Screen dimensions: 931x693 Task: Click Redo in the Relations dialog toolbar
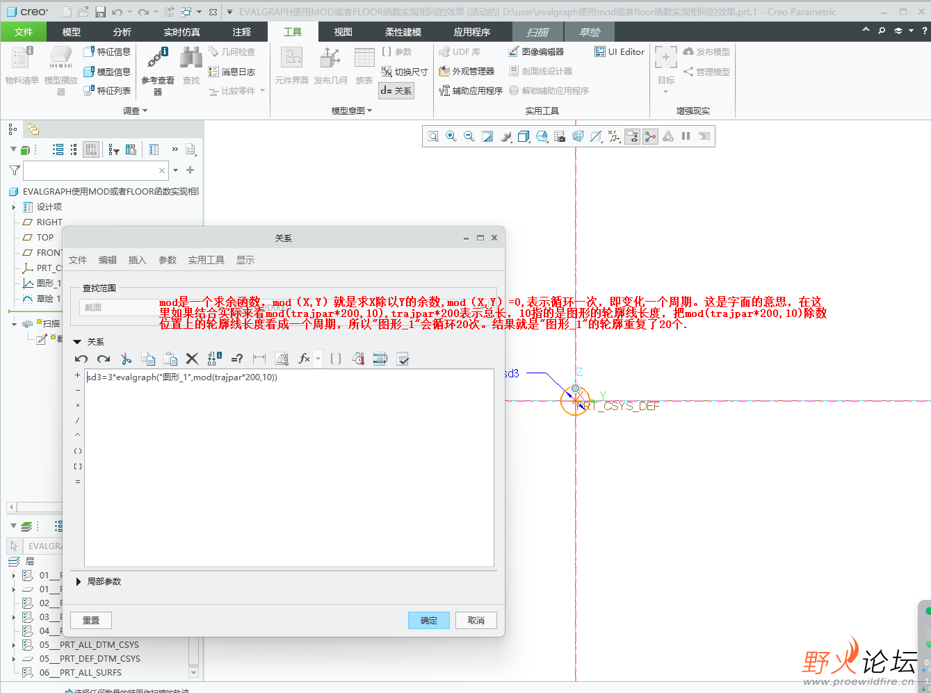[104, 359]
